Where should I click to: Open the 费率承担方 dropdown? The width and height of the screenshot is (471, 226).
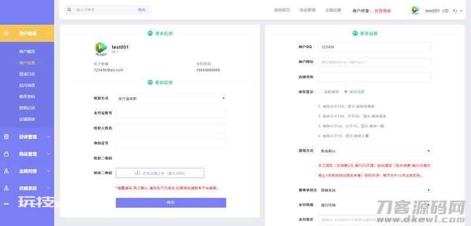coord(375,190)
